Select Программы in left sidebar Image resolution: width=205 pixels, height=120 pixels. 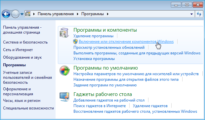14,65
